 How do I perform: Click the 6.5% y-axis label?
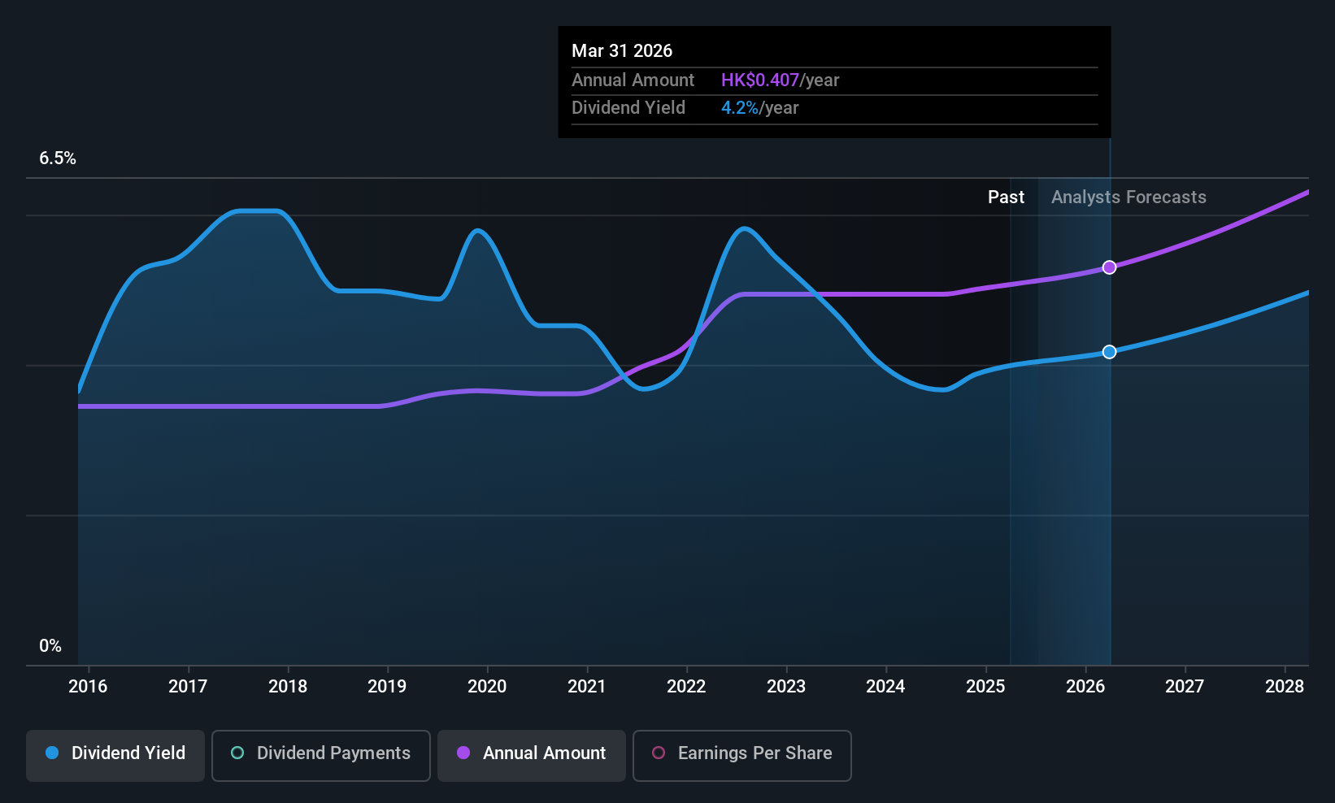(58, 158)
